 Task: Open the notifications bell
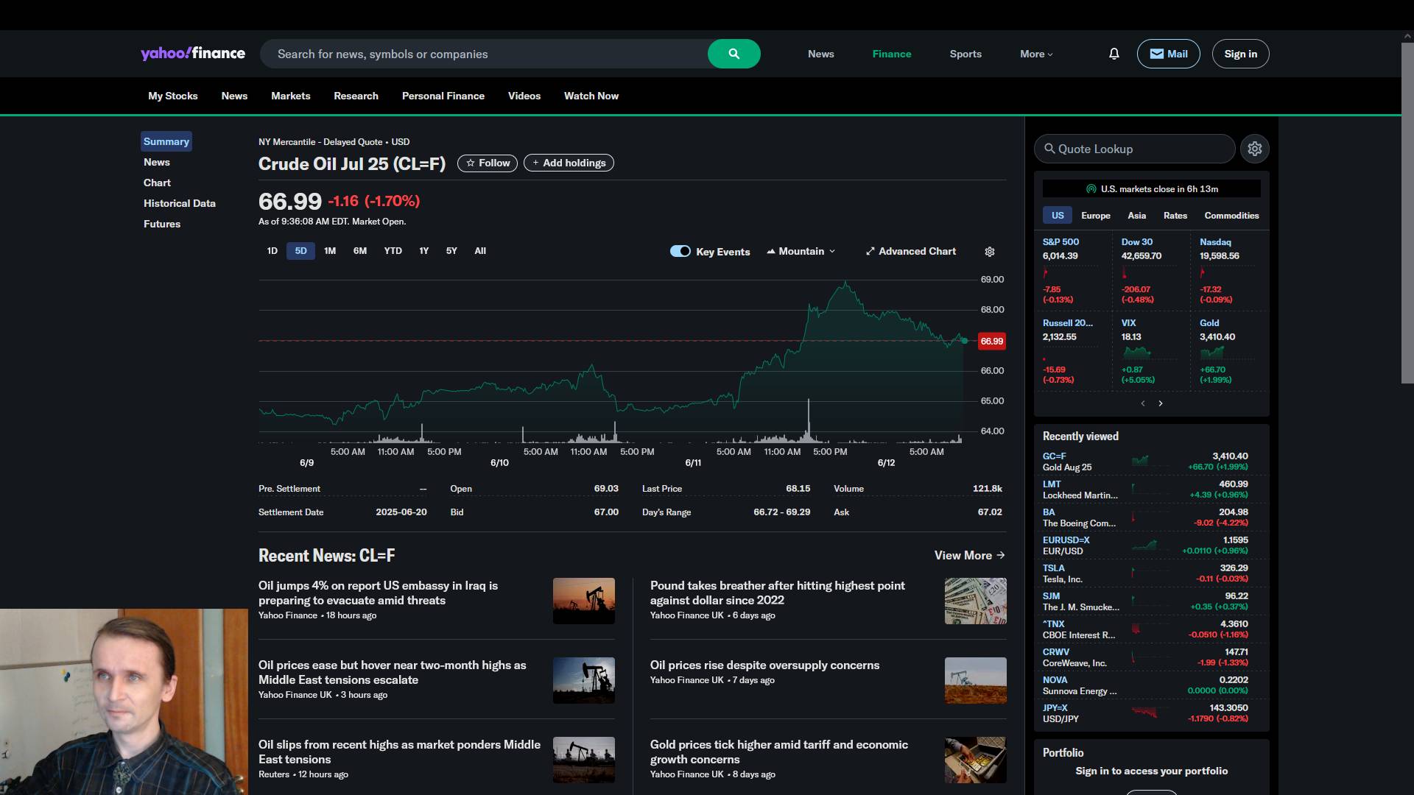(1114, 54)
